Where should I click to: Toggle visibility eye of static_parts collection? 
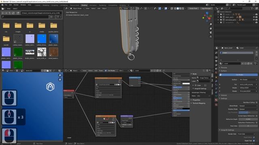coord(254,17)
